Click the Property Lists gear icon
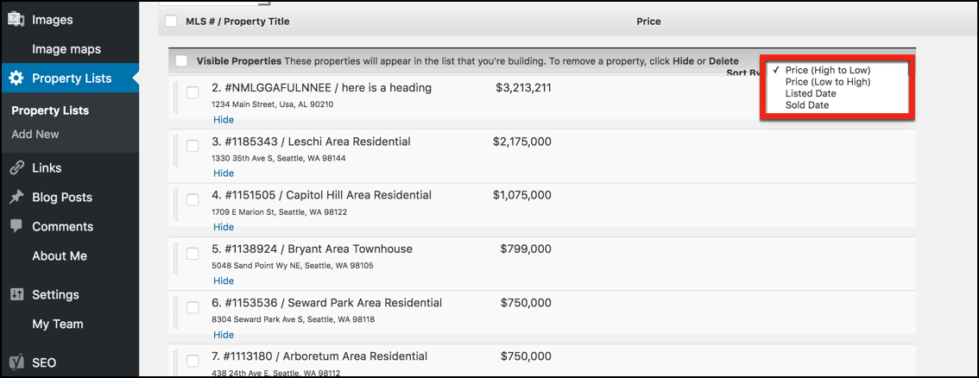979x378 pixels. point(16,79)
